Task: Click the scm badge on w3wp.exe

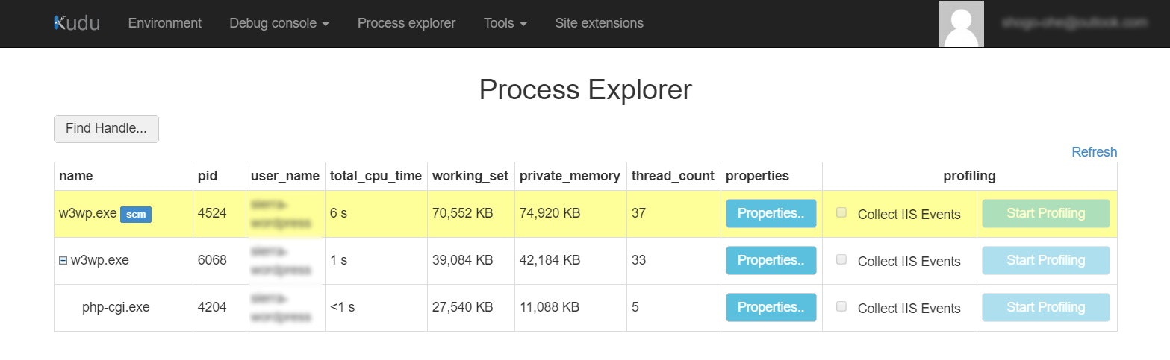Action: 136,215
